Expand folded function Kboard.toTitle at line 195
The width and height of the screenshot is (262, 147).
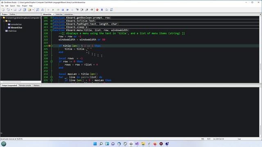coord(52,21)
